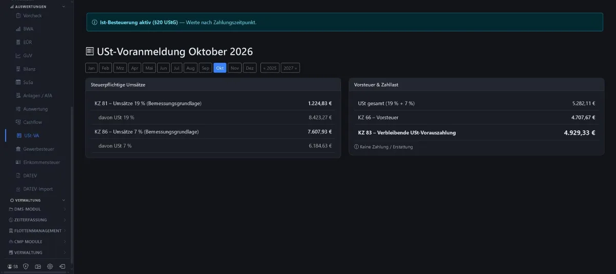The image size is (616, 274).
Task: Open the Gewerbesteuer sidebar icon
Action: click(x=18, y=149)
